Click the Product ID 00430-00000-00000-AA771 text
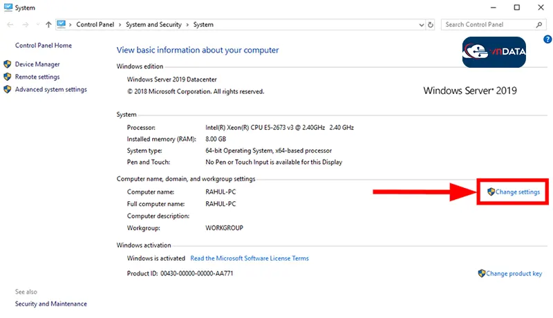Screen dimensions: 553x318 coord(180,273)
